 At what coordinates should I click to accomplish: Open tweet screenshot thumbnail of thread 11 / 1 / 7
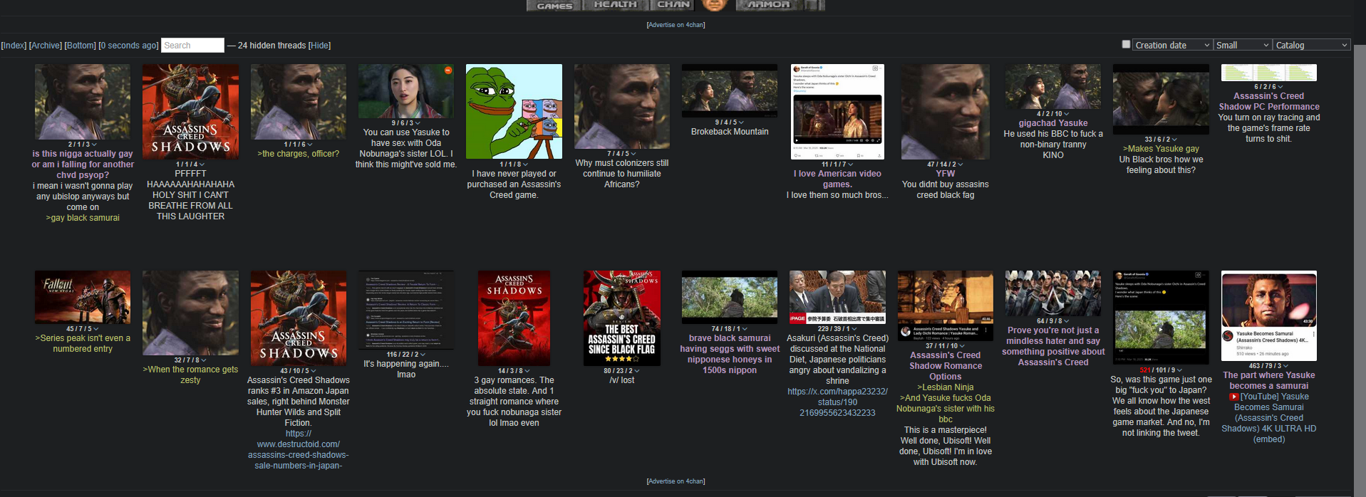click(x=837, y=111)
